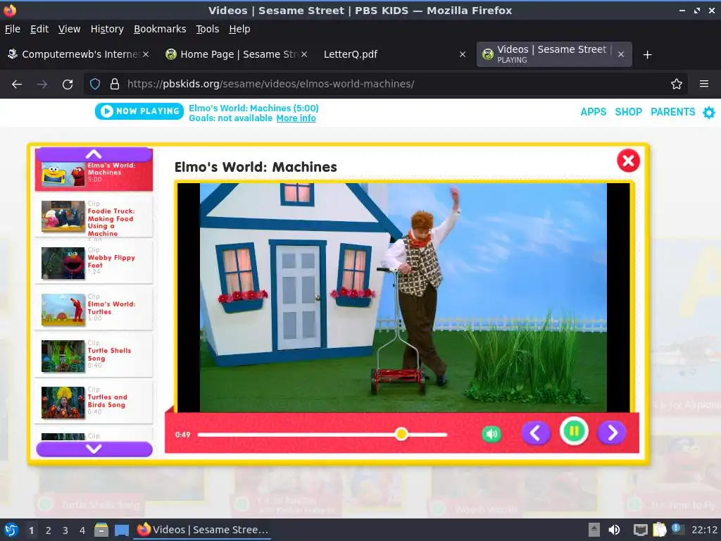Open the APPS link
The height and width of the screenshot is (541, 721).
(x=593, y=112)
